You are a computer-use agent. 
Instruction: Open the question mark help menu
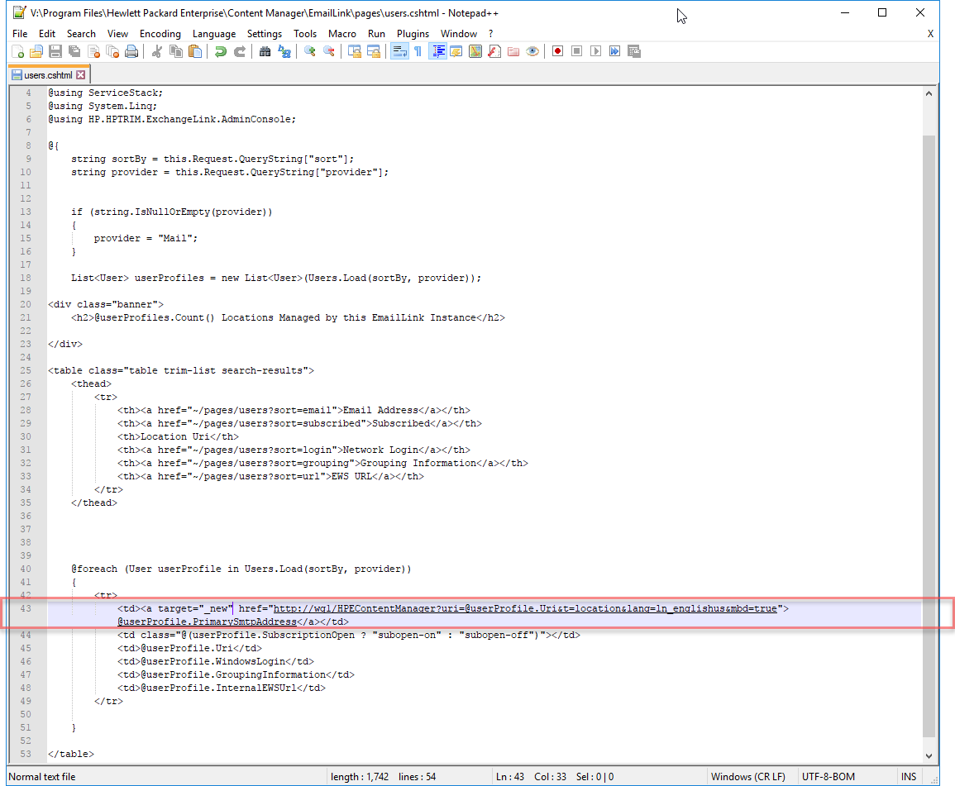click(490, 34)
